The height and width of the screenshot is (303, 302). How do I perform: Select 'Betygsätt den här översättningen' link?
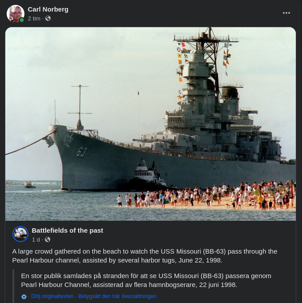tap(117, 296)
